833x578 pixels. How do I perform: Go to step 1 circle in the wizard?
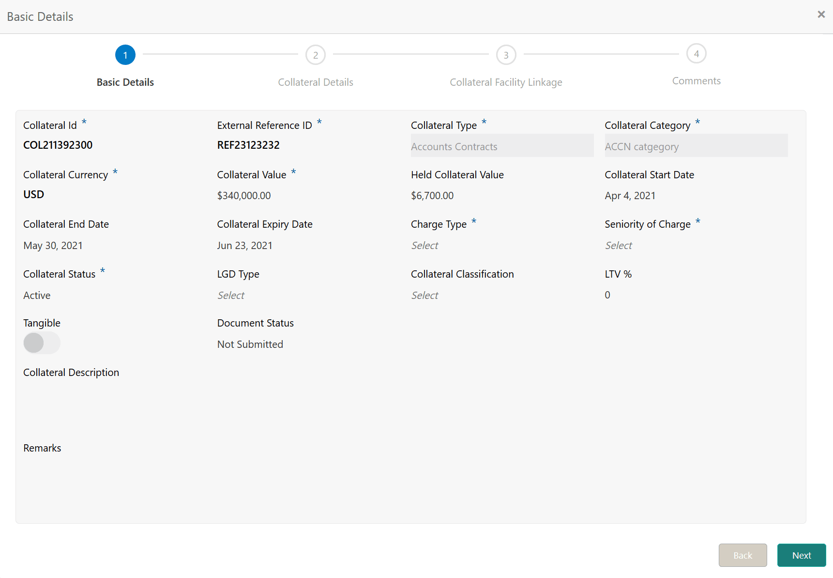click(125, 55)
